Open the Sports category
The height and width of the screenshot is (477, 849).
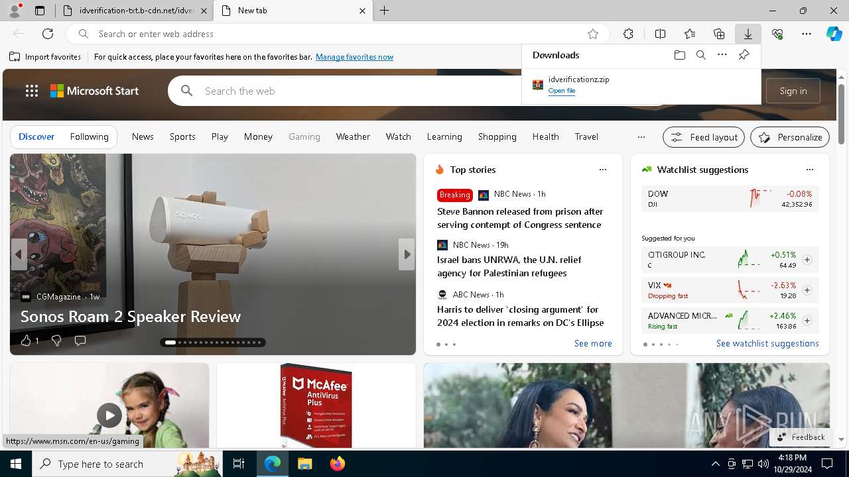coord(182,136)
